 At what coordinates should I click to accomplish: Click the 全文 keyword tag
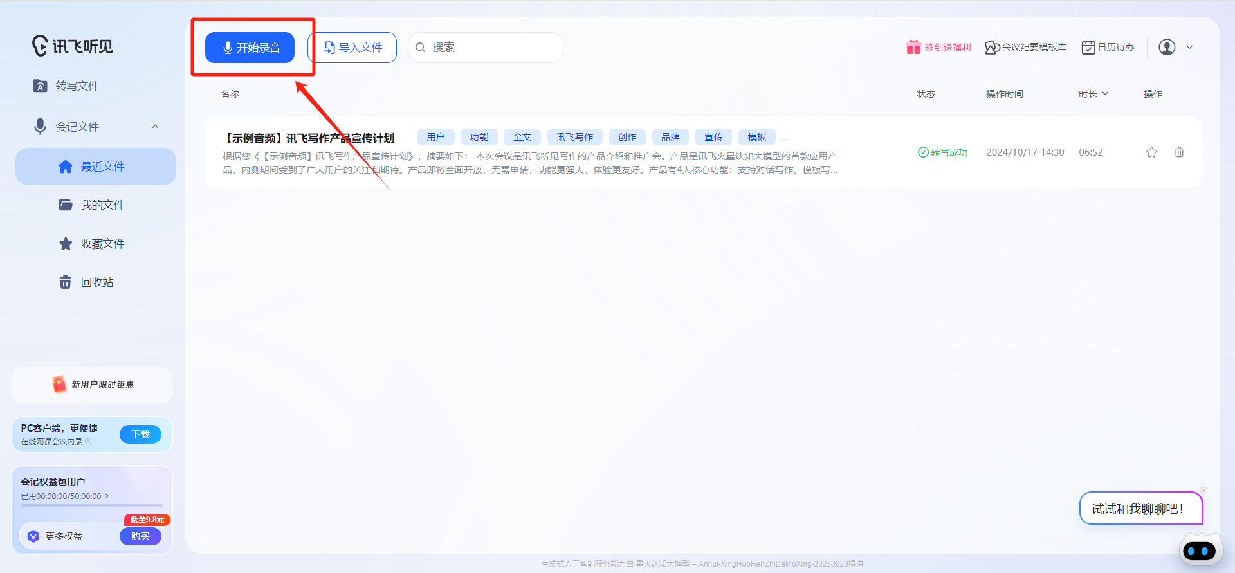[x=522, y=137]
